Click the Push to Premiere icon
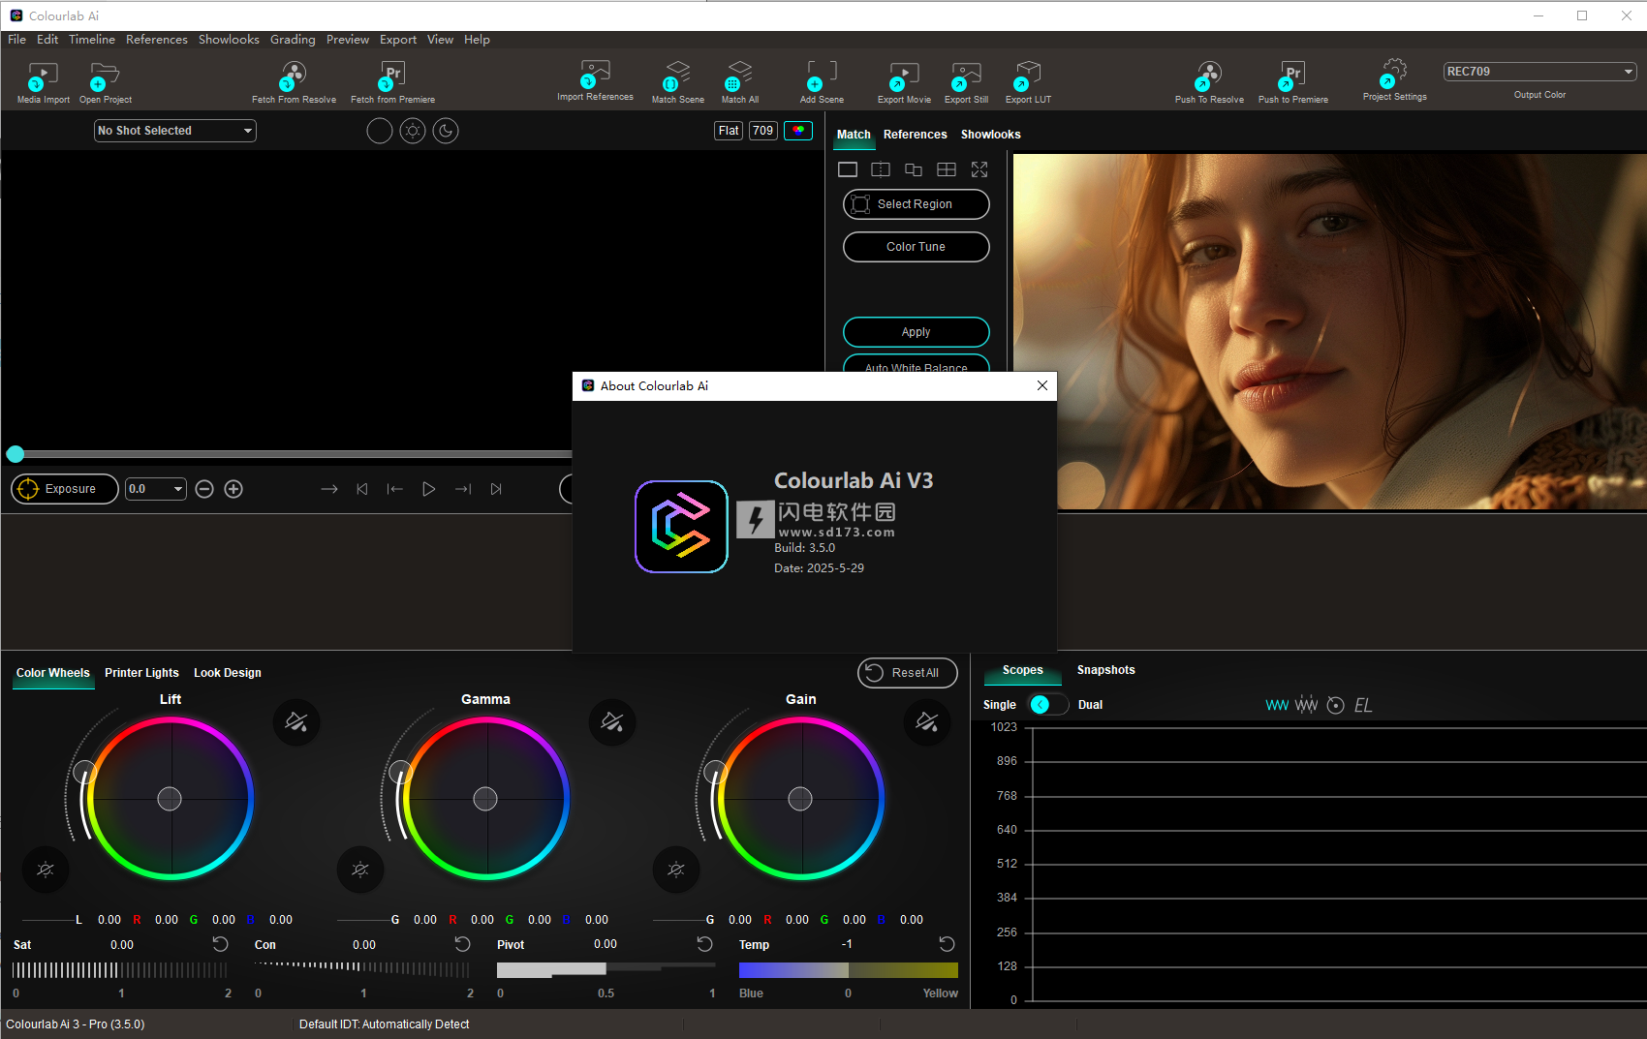1647x1039 pixels. point(1292,76)
